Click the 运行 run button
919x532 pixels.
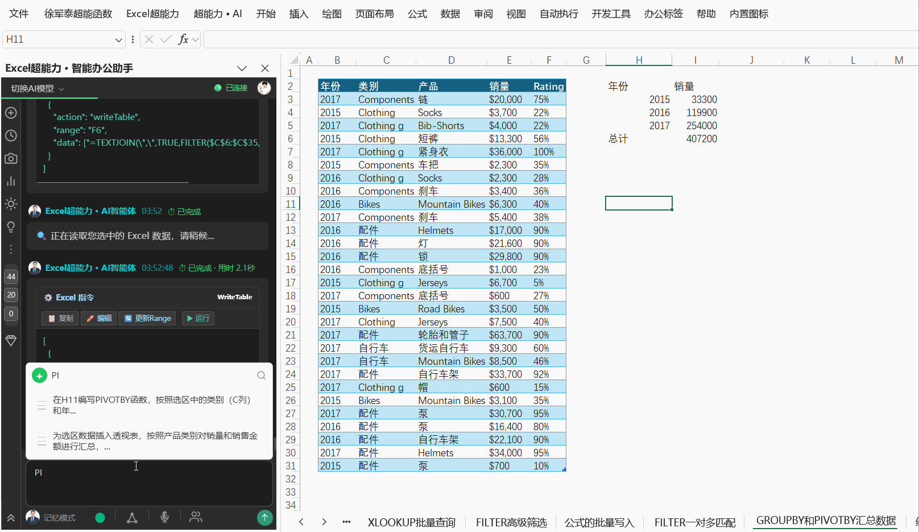(198, 318)
